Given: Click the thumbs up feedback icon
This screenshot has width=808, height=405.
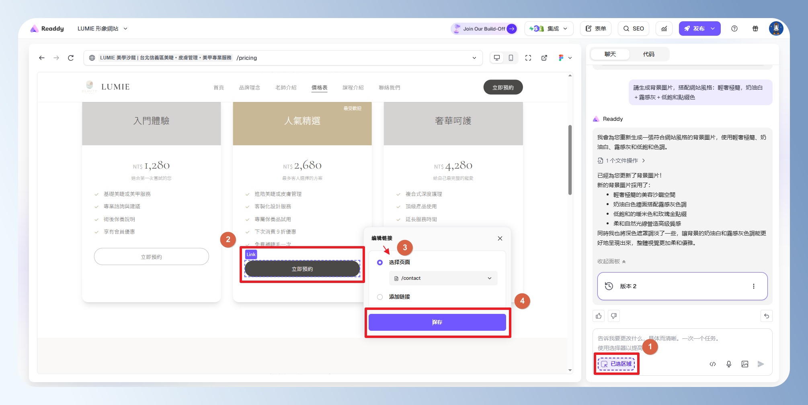Looking at the screenshot, I should pos(599,316).
